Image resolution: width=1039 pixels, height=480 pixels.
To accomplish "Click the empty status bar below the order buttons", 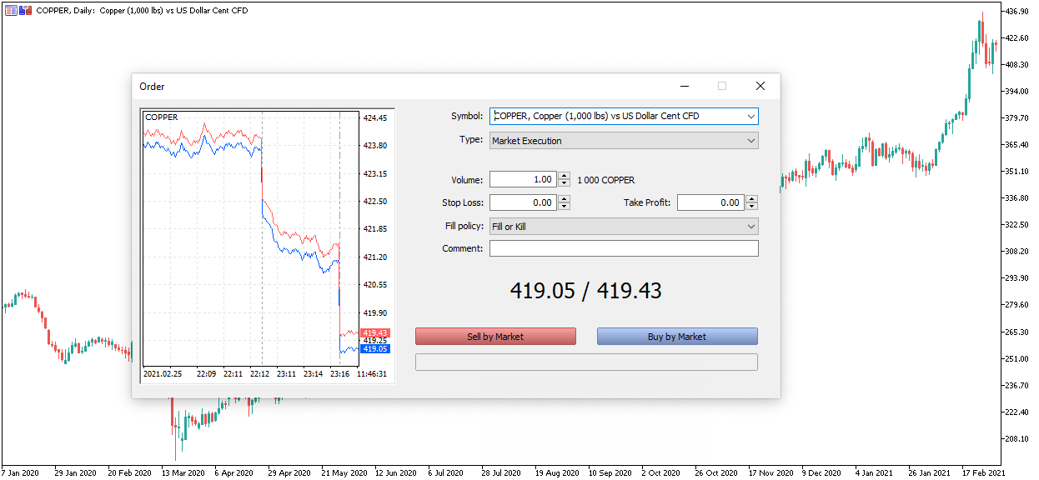I will tap(586, 362).
